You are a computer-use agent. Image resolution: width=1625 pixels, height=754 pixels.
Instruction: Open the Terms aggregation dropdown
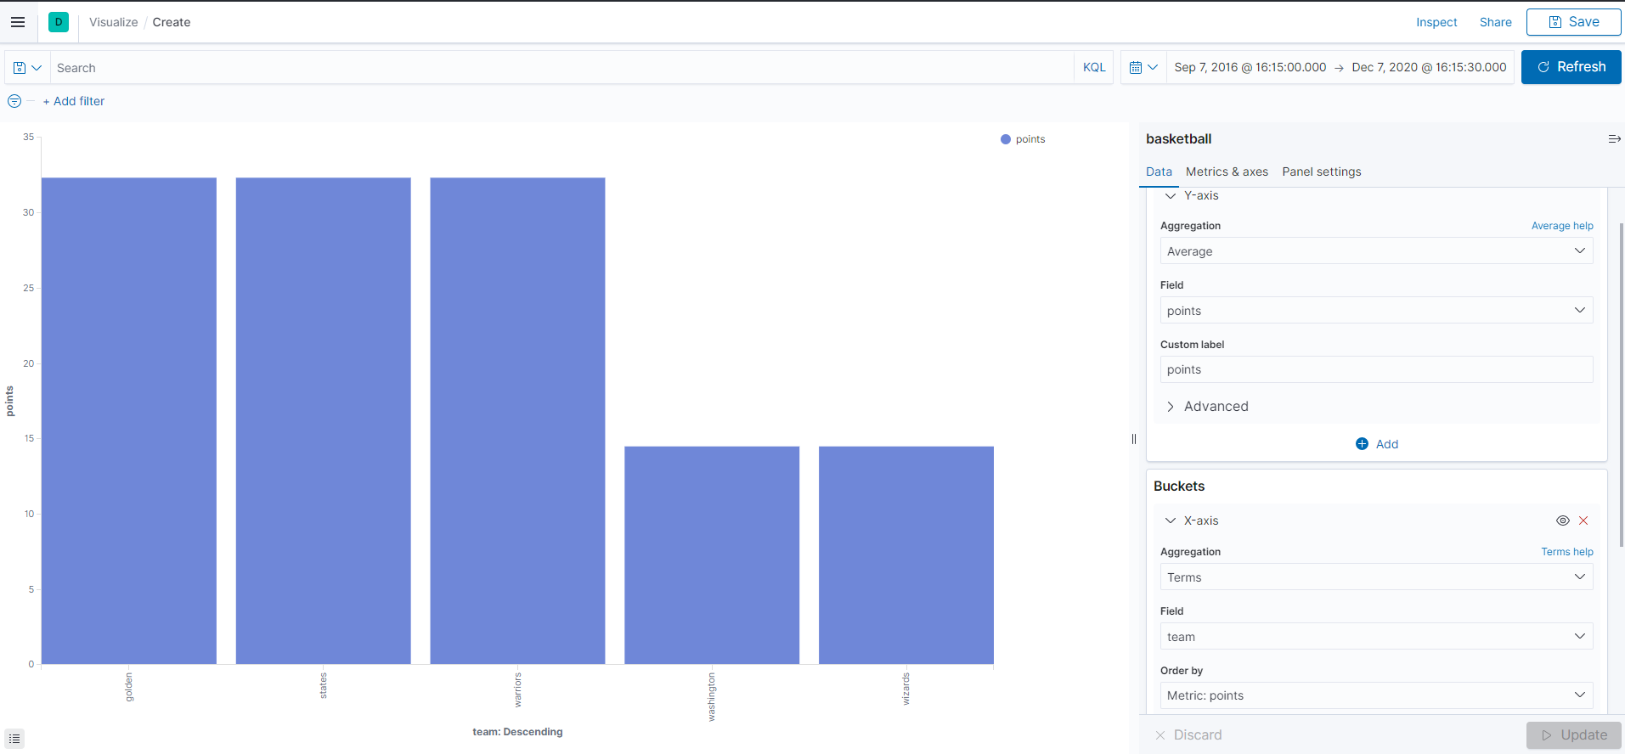1376,577
